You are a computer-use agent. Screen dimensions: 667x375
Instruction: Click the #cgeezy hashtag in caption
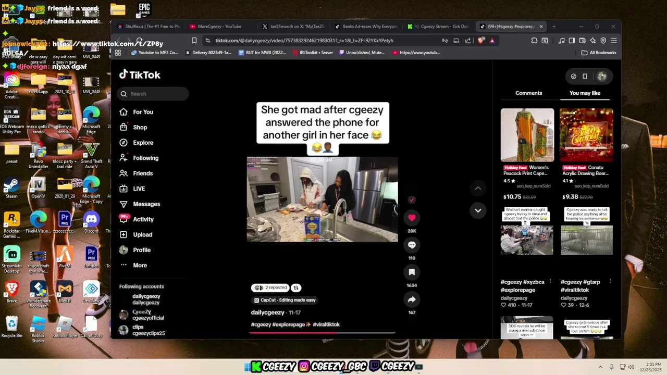coord(261,324)
